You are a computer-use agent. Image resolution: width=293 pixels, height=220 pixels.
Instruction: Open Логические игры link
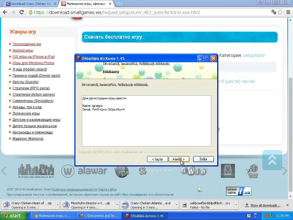click(x=26, y=113)
